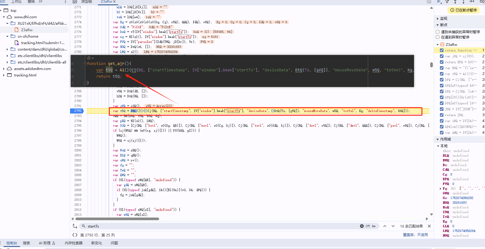Viewport: 485px width, 249px height.
Task: Expand the assets.adobedtm.com domain
Action: coord(4,68)
